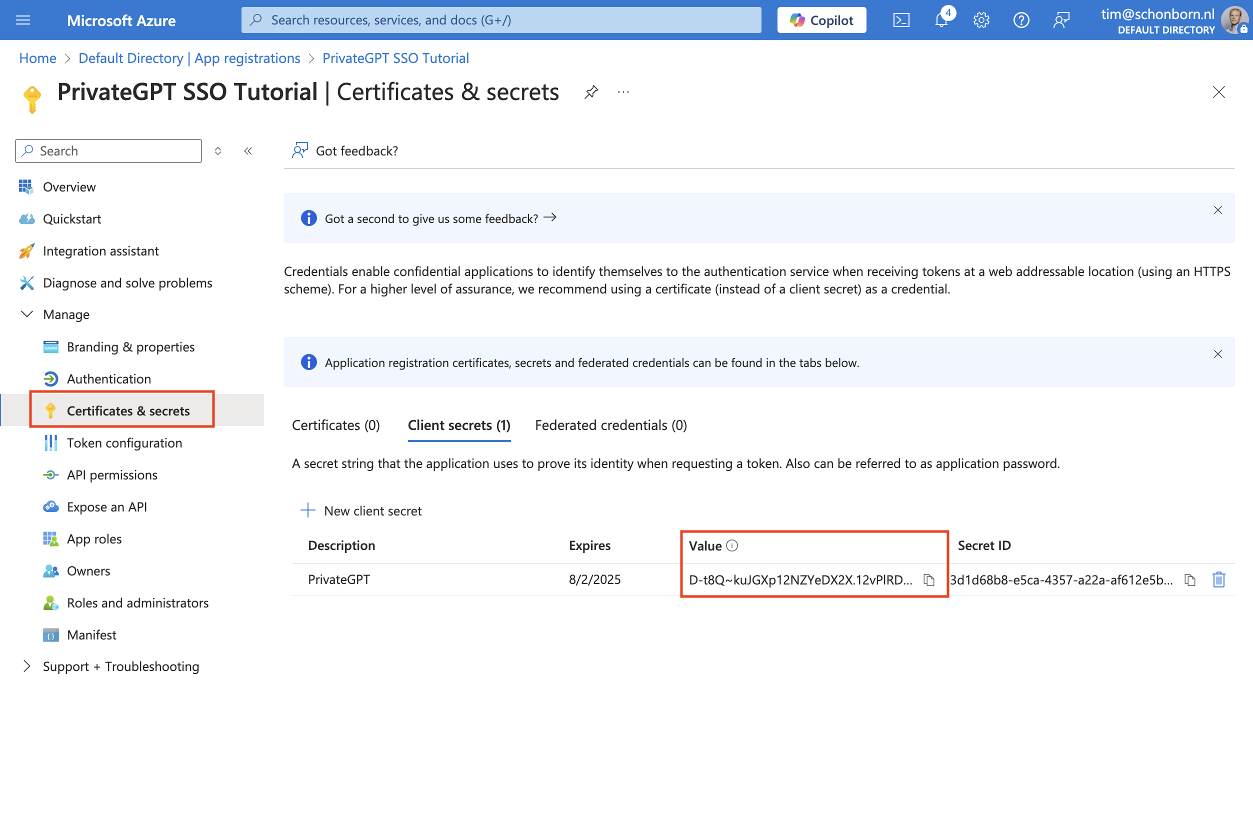Open Authentication page
Screen dimensions: 1253x827
pos(108,378)
